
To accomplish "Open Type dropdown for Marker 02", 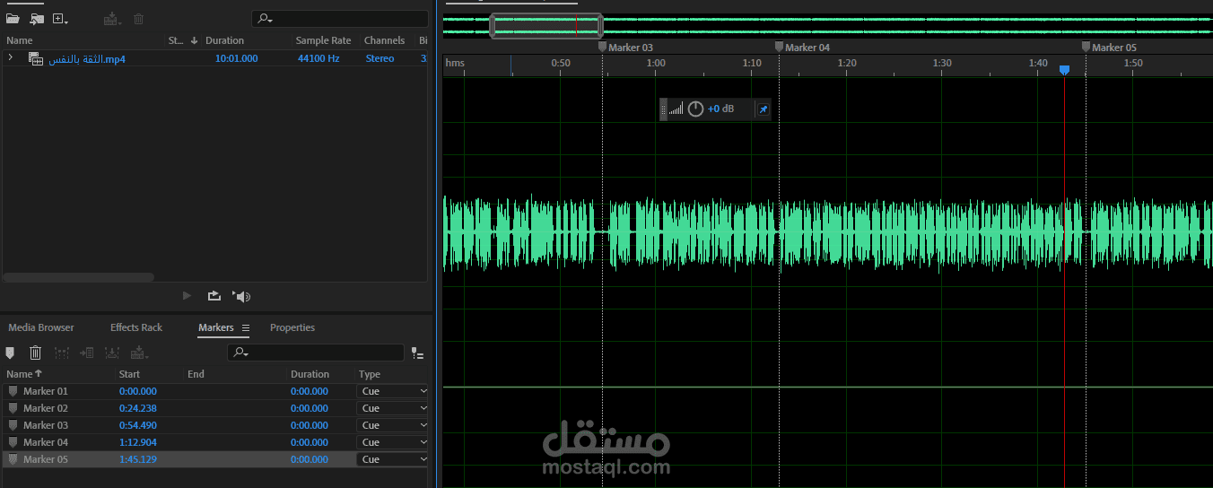I will click(393, 408).
